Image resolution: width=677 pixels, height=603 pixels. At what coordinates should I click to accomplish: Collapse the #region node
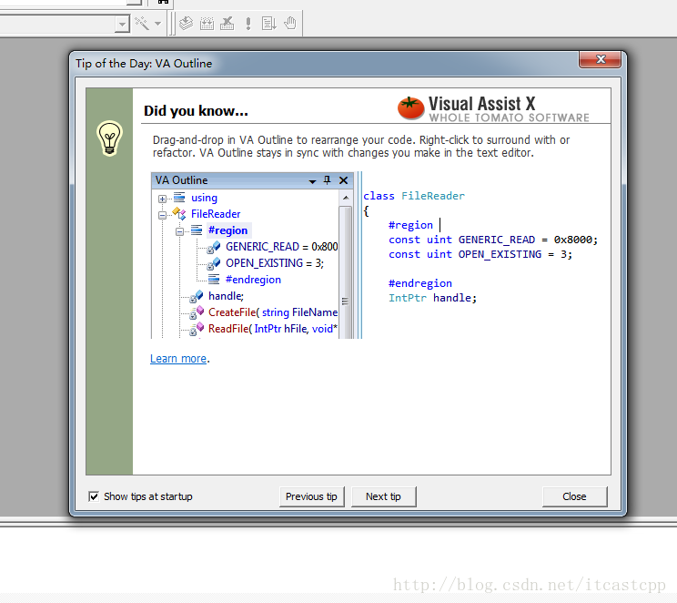click(179, 231)
